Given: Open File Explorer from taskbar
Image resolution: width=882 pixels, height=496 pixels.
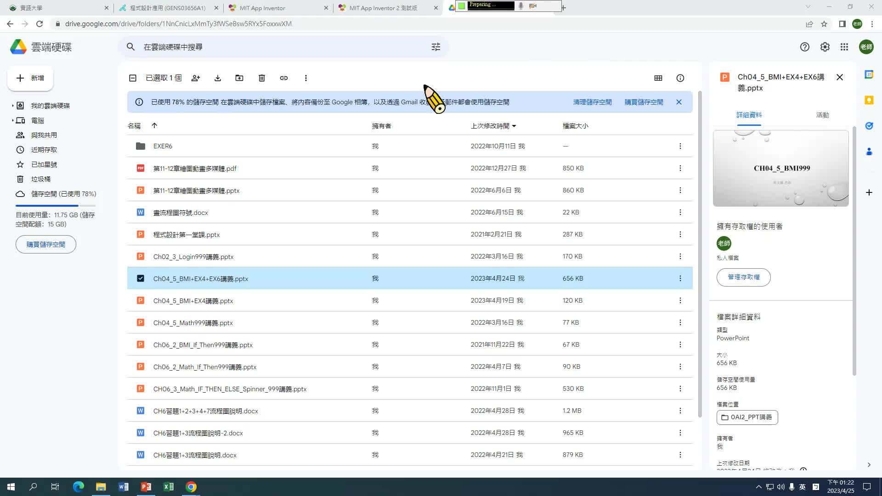Looking at the screenshot, I should 101,487.
